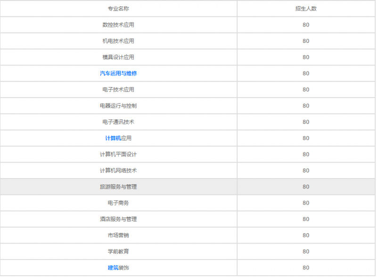Select the enrollment count for 数控技术应用
The height and width of the screenshot is (277, 377).
click(x=306, y=25)
